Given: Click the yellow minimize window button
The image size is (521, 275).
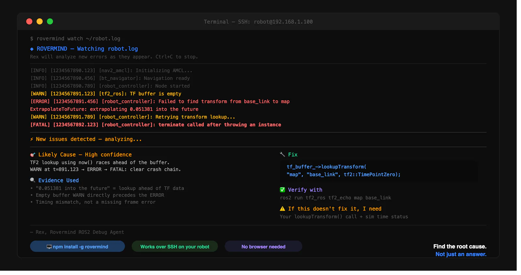Looking at the screenshot, I should pyautogui.click(x=39, y=21).
